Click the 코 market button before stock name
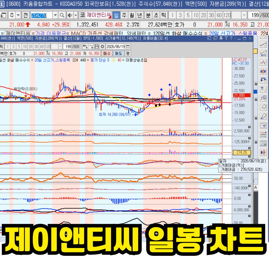This screenshot has height=269, width=269. (x=82, y=15)
